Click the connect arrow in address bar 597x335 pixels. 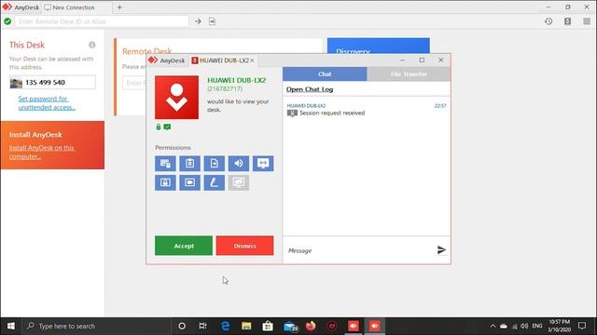(198, 21)
